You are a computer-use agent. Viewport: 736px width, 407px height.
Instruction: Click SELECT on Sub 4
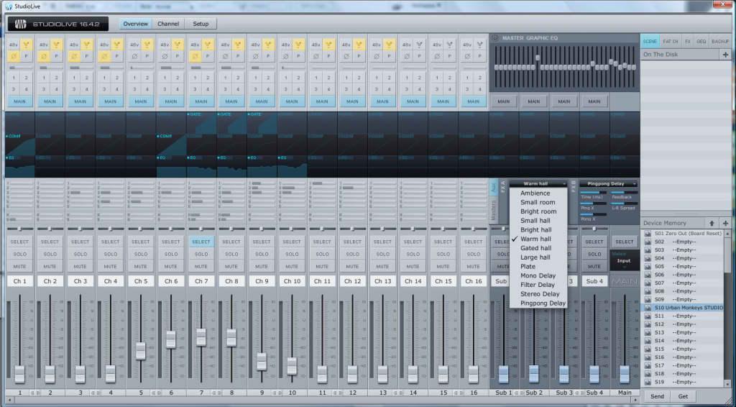(594, 242)
